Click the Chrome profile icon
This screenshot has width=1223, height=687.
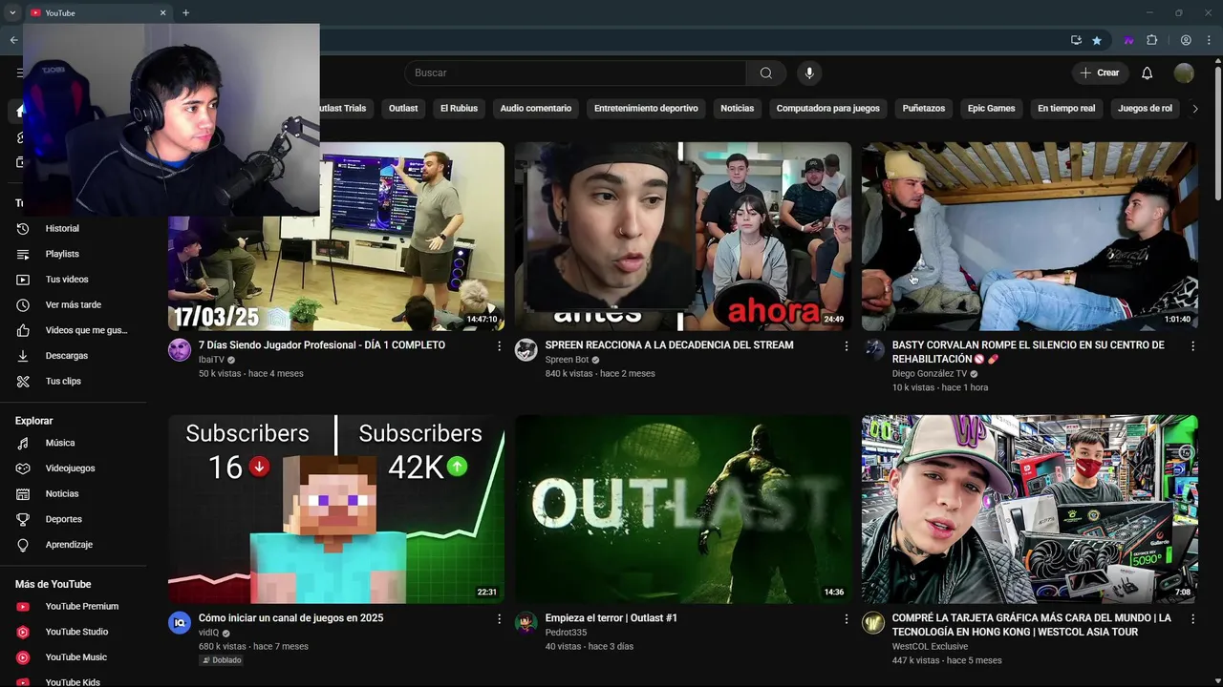click(1186, 40)
